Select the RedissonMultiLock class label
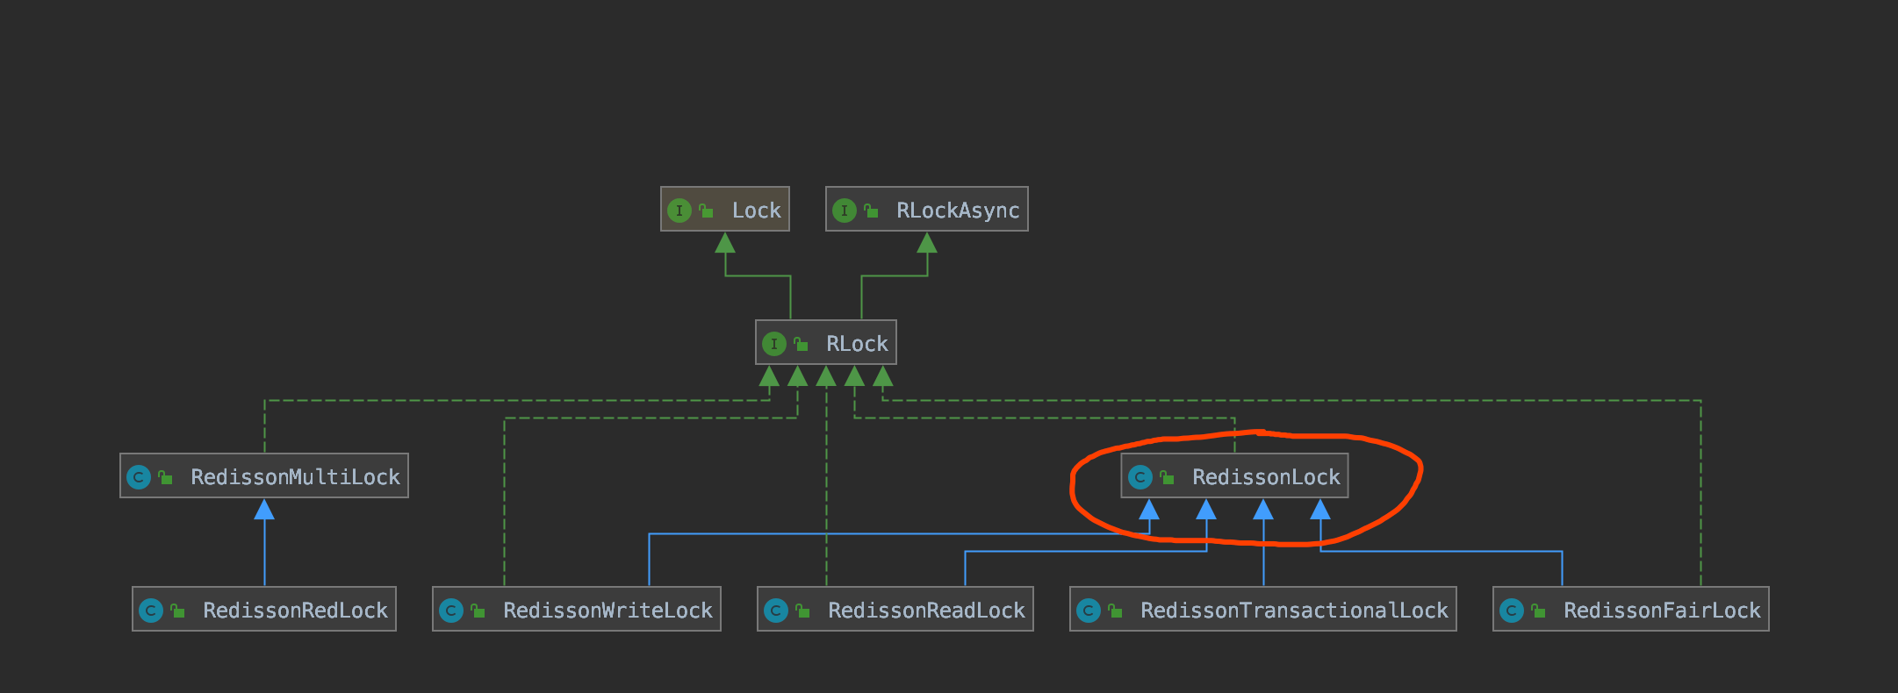1898x693 pixels. pyautogui.click(x=295, y=477)
